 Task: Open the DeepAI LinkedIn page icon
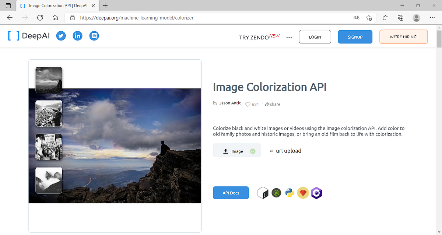coord(77,36)
